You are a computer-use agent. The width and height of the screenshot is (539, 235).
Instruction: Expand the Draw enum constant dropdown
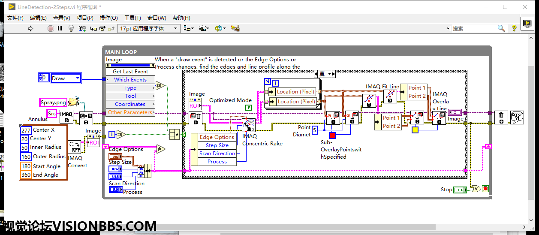tap(78, 78)
